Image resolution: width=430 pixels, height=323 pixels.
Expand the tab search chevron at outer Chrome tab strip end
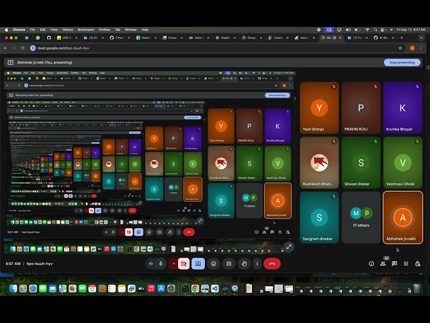click(421, 38)
